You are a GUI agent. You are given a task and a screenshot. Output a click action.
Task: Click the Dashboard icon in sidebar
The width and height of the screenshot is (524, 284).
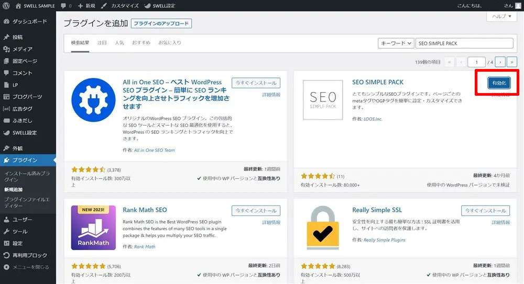tap(6, 21)
